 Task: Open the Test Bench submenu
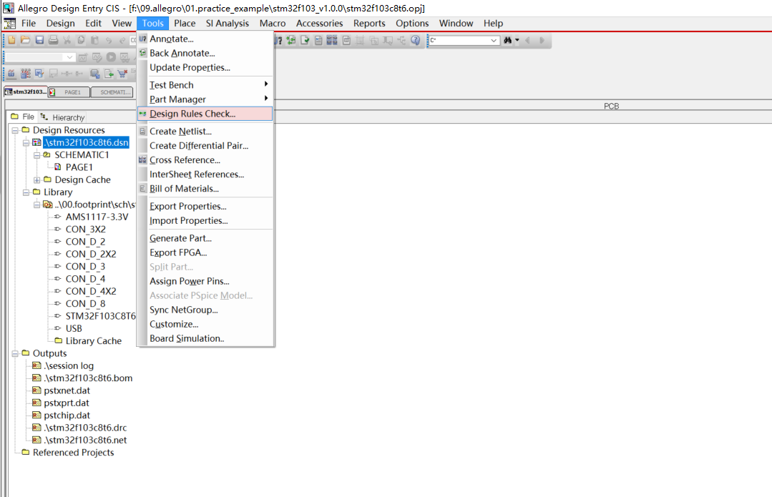(205, 84)
